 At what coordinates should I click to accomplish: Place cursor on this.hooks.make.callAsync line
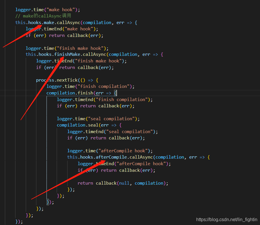[x=76, y=23]
